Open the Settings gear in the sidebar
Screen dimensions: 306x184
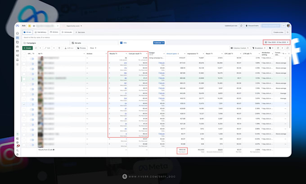pyautogui.click(x=18, y=143)
